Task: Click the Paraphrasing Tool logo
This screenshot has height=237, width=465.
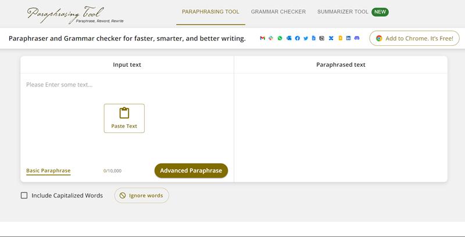Action: (76, 15)
